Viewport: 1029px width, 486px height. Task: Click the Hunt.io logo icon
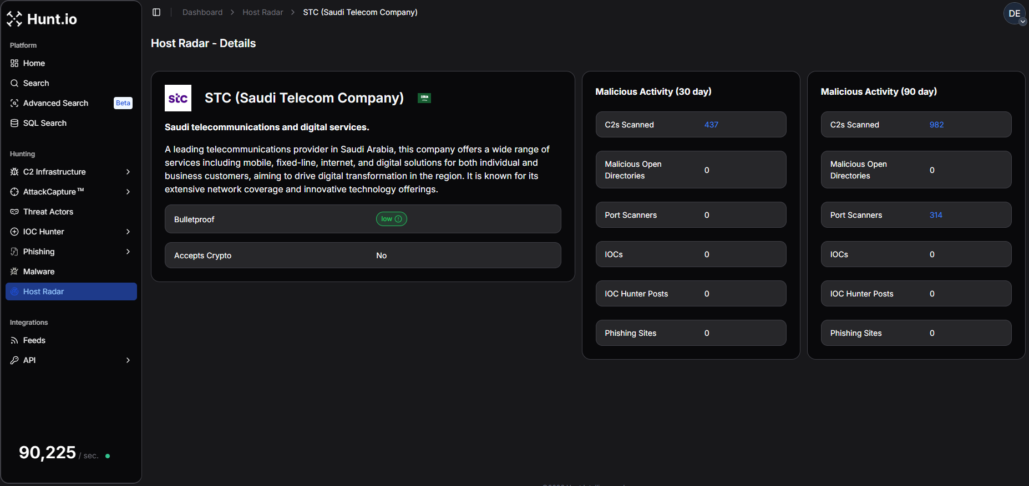point(14,19)
